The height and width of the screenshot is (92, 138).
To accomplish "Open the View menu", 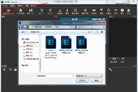I will [20, 6].
